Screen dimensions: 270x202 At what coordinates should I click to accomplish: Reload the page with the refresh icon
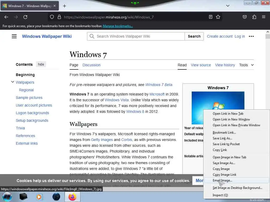point(25,17)
